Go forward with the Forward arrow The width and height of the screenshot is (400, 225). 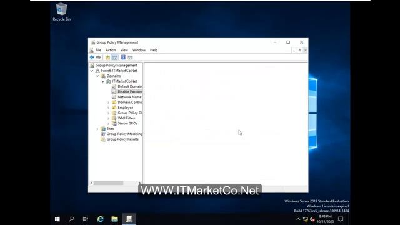click(x=99, y=57)
